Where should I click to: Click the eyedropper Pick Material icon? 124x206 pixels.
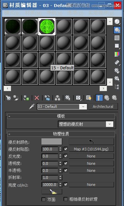pos(32,107)
